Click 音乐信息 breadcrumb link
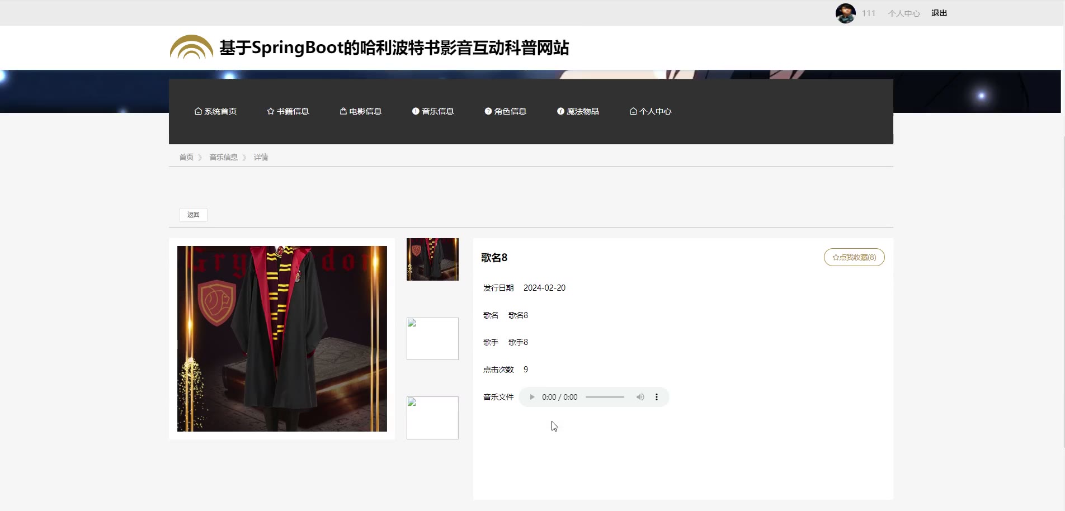 coord(224,157)
